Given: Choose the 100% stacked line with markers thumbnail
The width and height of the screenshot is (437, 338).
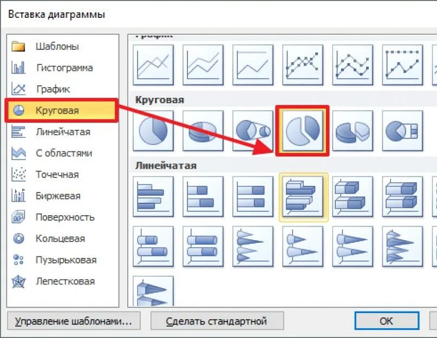Looking at the screenshot, I should 403,65.
